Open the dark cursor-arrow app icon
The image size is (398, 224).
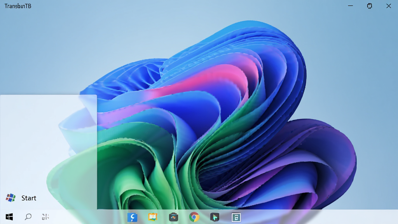coord(215,217)
